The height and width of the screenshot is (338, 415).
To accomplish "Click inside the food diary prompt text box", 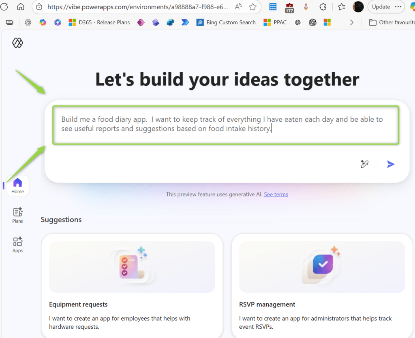I will pos(225,125).
